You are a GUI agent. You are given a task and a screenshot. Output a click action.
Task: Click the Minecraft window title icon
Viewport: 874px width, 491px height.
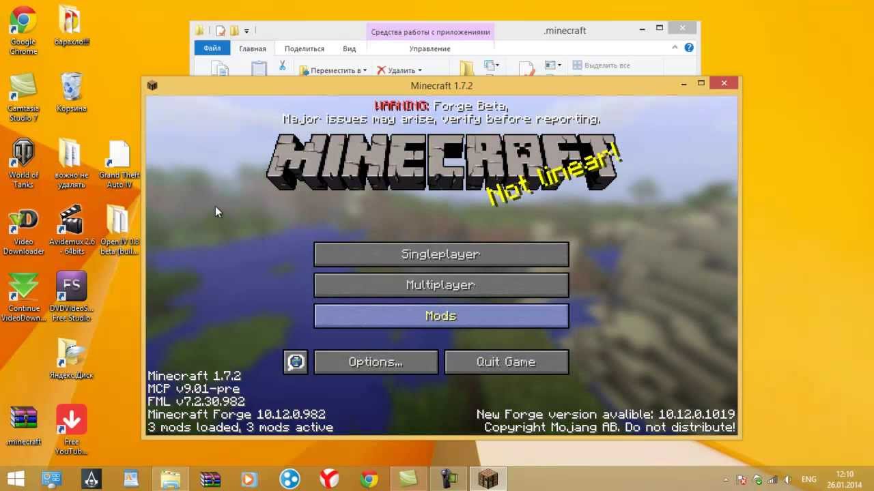152,85
